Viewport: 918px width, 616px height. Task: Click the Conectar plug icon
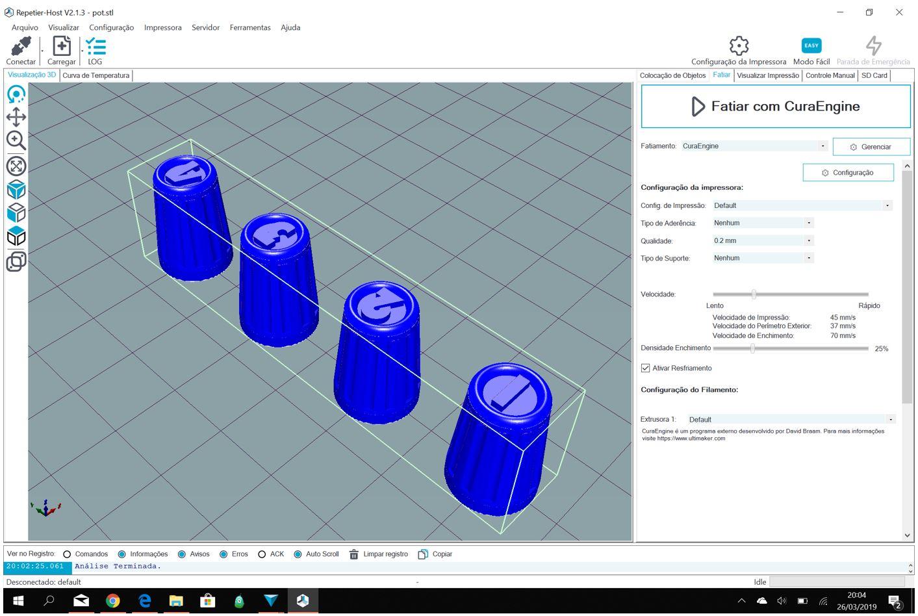click(x=21, y=46)
